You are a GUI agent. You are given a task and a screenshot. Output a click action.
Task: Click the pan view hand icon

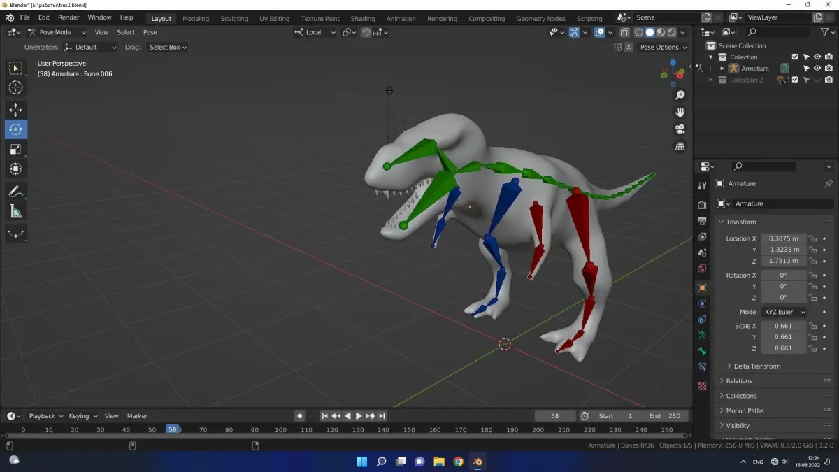pos(680,112)
